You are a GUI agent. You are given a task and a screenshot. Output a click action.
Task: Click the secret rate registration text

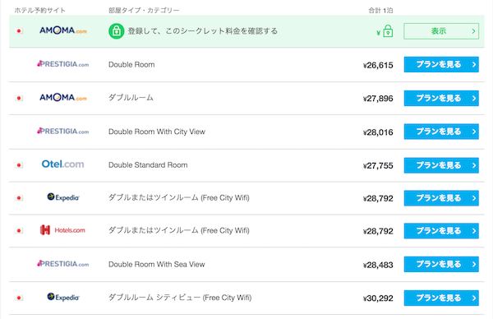pyautogui.click(x=202, y=30)
